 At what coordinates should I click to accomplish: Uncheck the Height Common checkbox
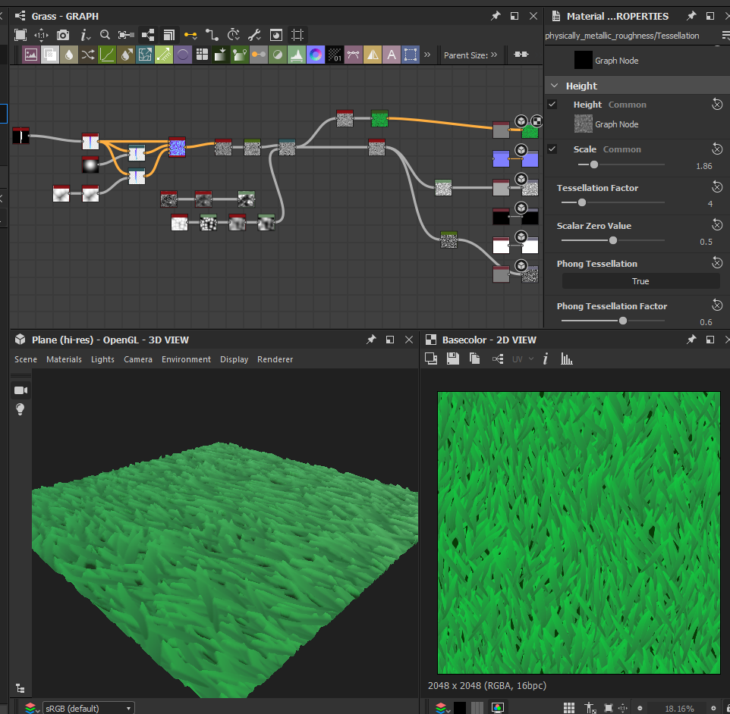(x=552, y=105)
